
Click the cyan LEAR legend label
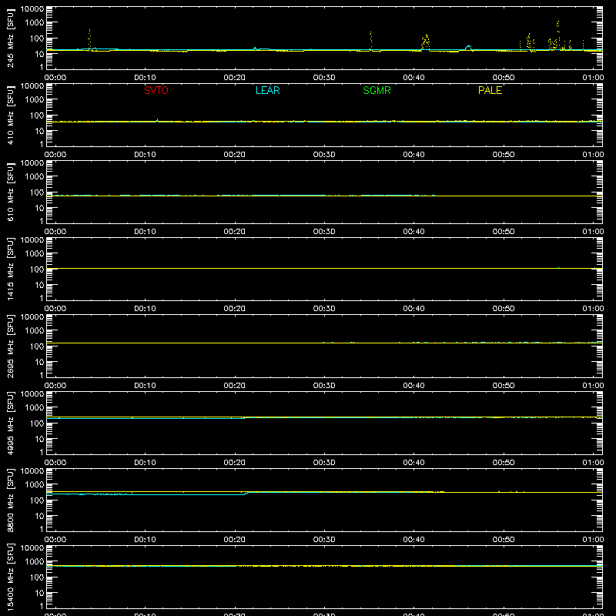[267, 90]
